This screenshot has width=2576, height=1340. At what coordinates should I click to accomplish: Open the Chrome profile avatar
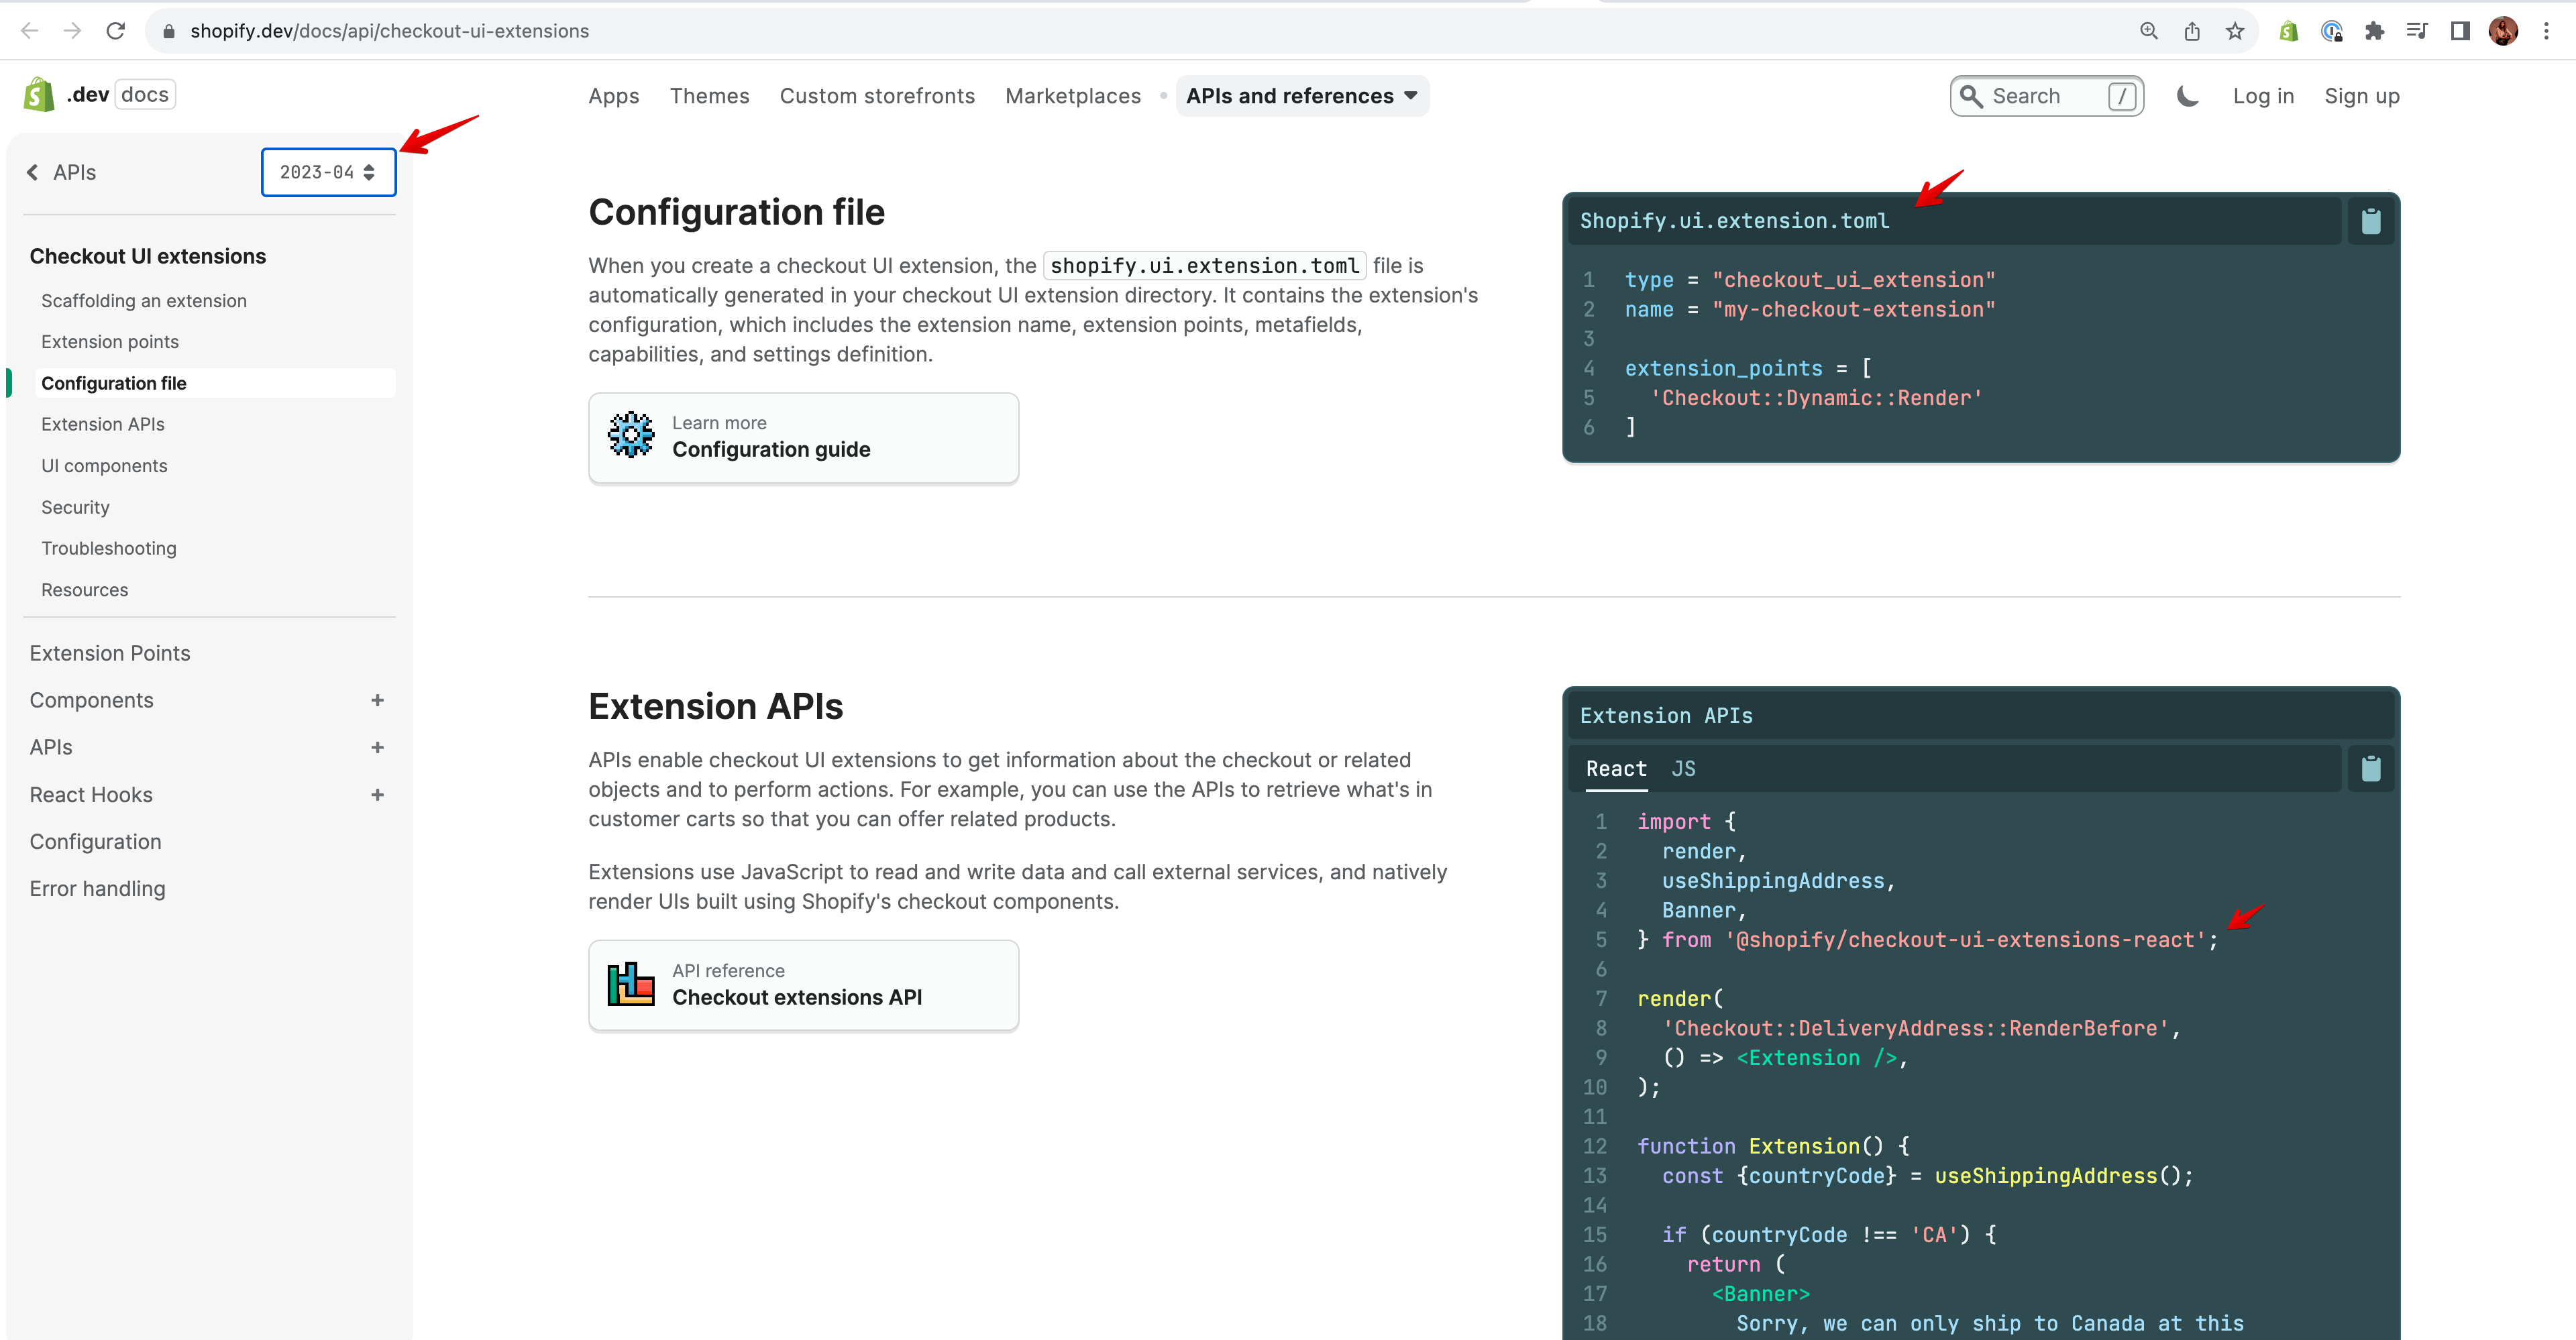(x=2503, y=31)
